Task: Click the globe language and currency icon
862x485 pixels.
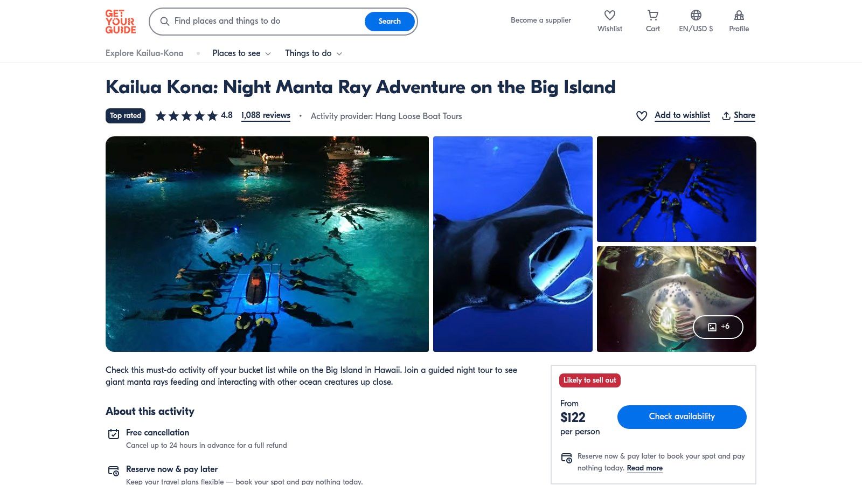Action: click(x=696, y=16)
